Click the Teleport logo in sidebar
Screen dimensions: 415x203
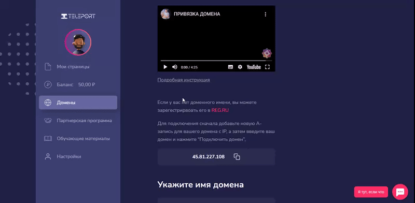coord(78,16)
